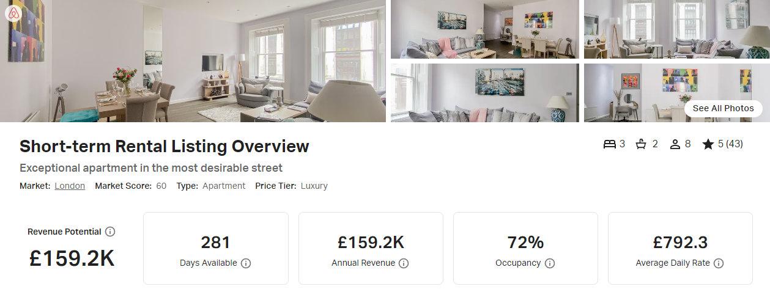Click the info icon next to Average Daily Rate
This screenshot has width=770, height=300.
click(x=719, y=263)
